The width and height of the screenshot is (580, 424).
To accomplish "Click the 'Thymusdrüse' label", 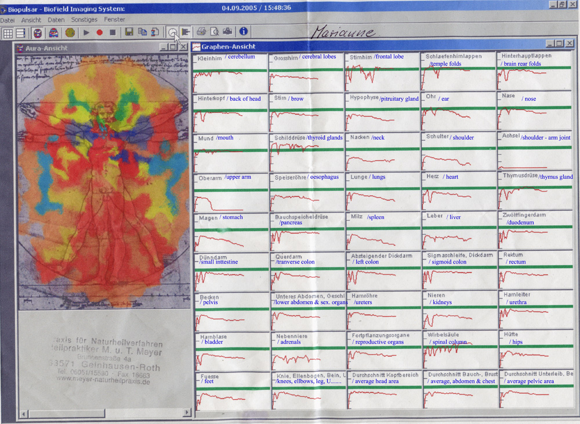I will click(520, 176).
